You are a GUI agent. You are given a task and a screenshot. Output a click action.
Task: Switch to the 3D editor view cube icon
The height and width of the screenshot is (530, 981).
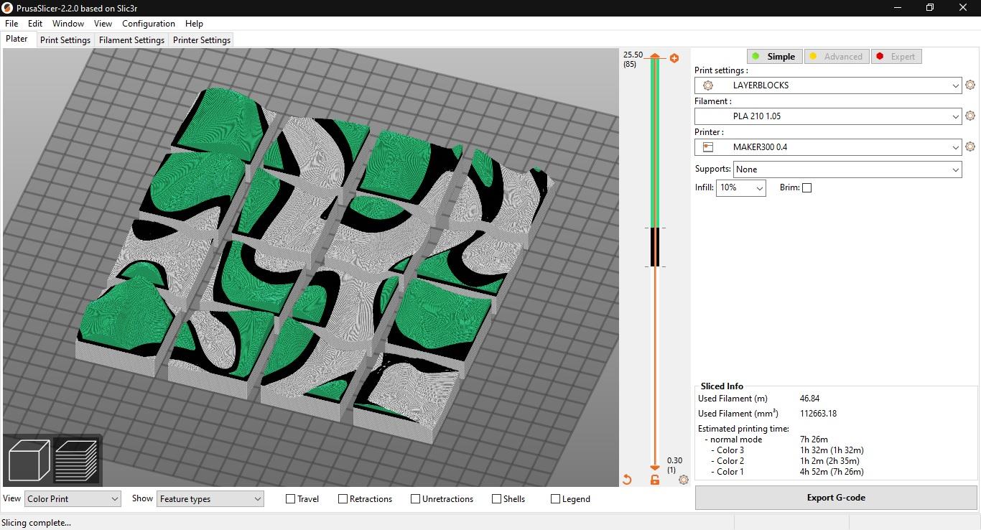click(x=29, y=460)
